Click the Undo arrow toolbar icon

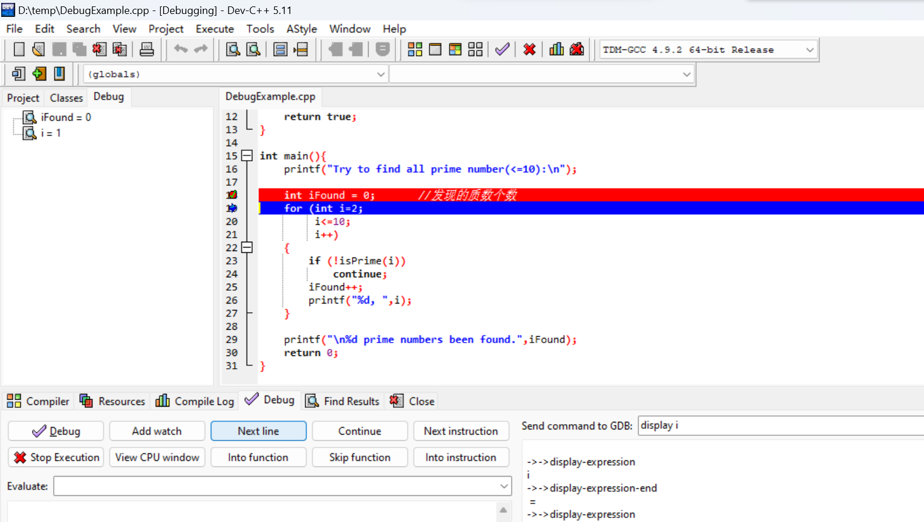coord(181,49)
